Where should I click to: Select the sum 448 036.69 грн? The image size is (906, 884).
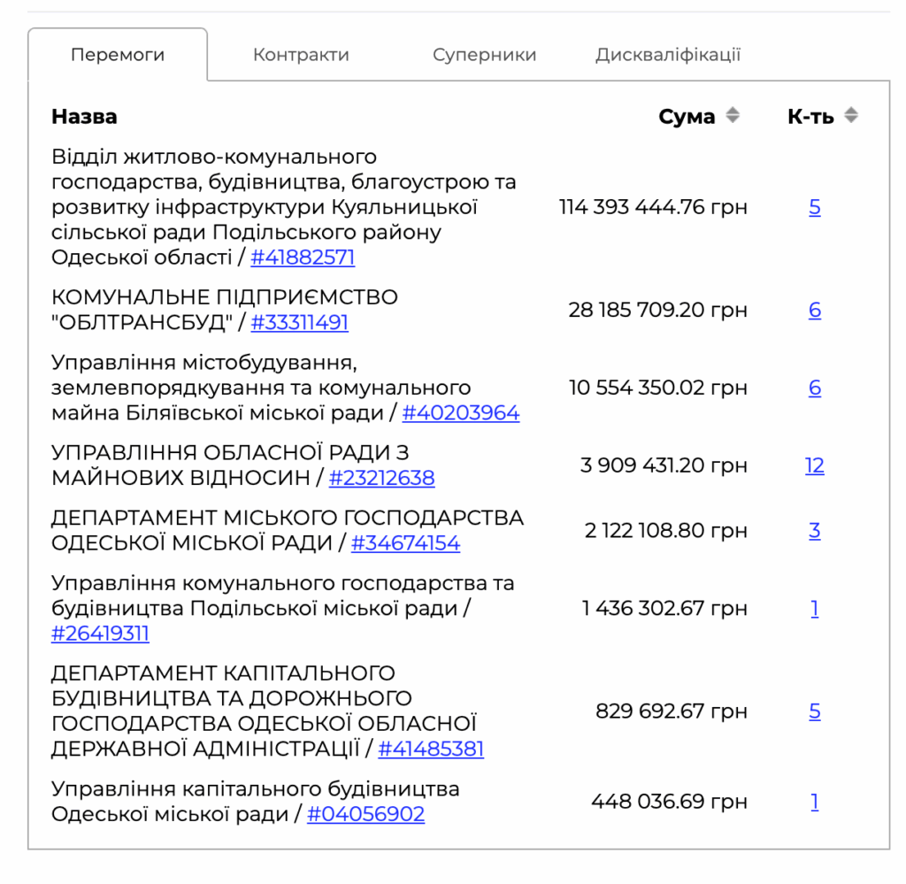point(669,802)
